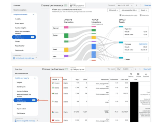Select the Discover channel label box in chart
Image resolution: width=163 pixels, height=131 pixels.
pos(58,28)
